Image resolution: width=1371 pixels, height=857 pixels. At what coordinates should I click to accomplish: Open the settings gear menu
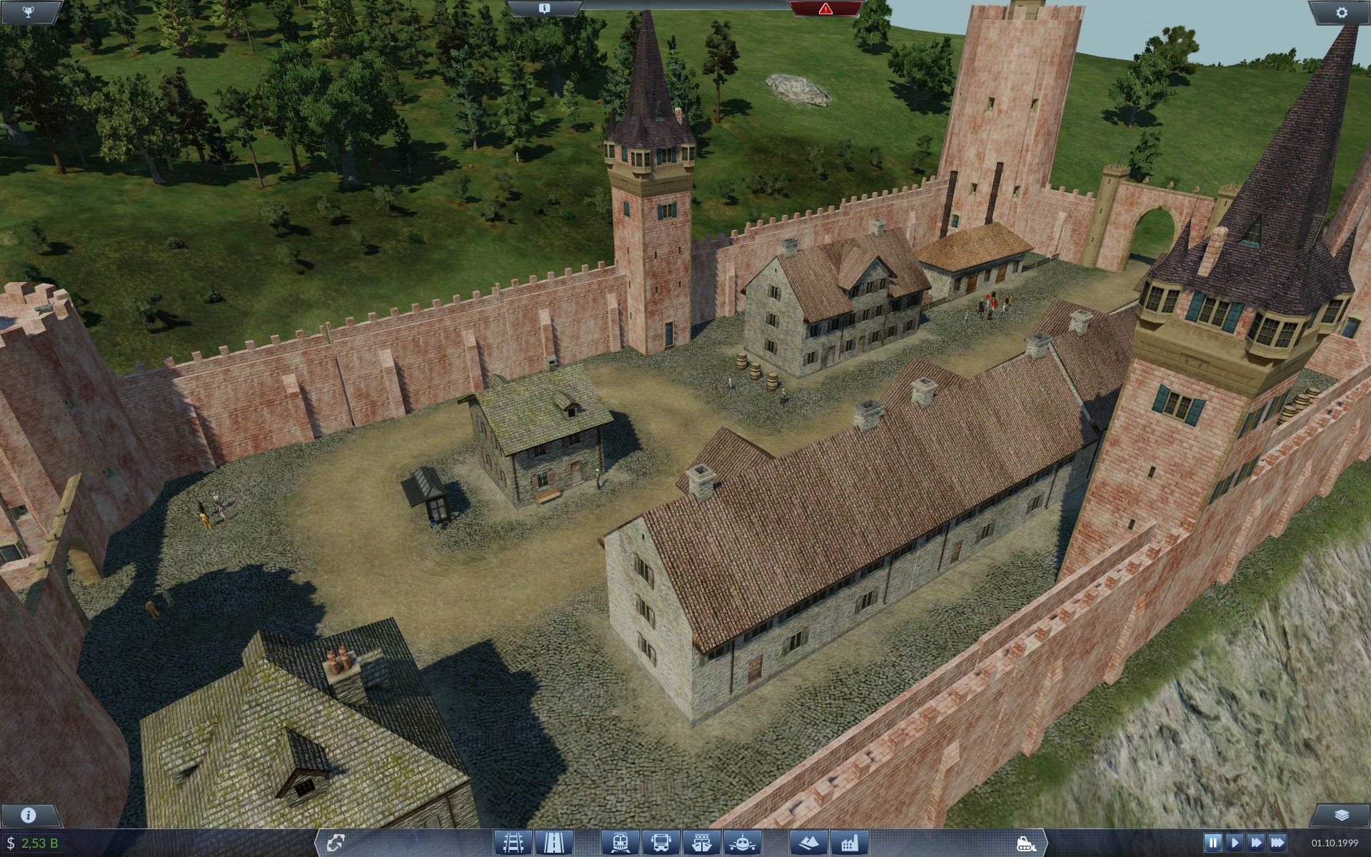tap(1341, 11)
